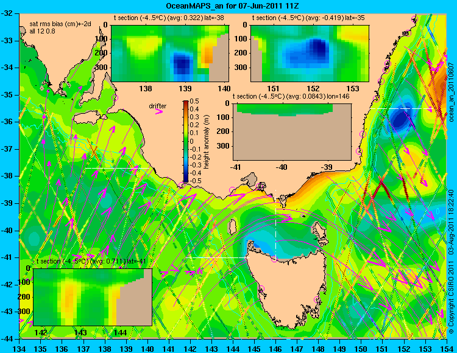Click the 154 longitude axis label
This screenshot has width=457, height=353.
[446, 349]
